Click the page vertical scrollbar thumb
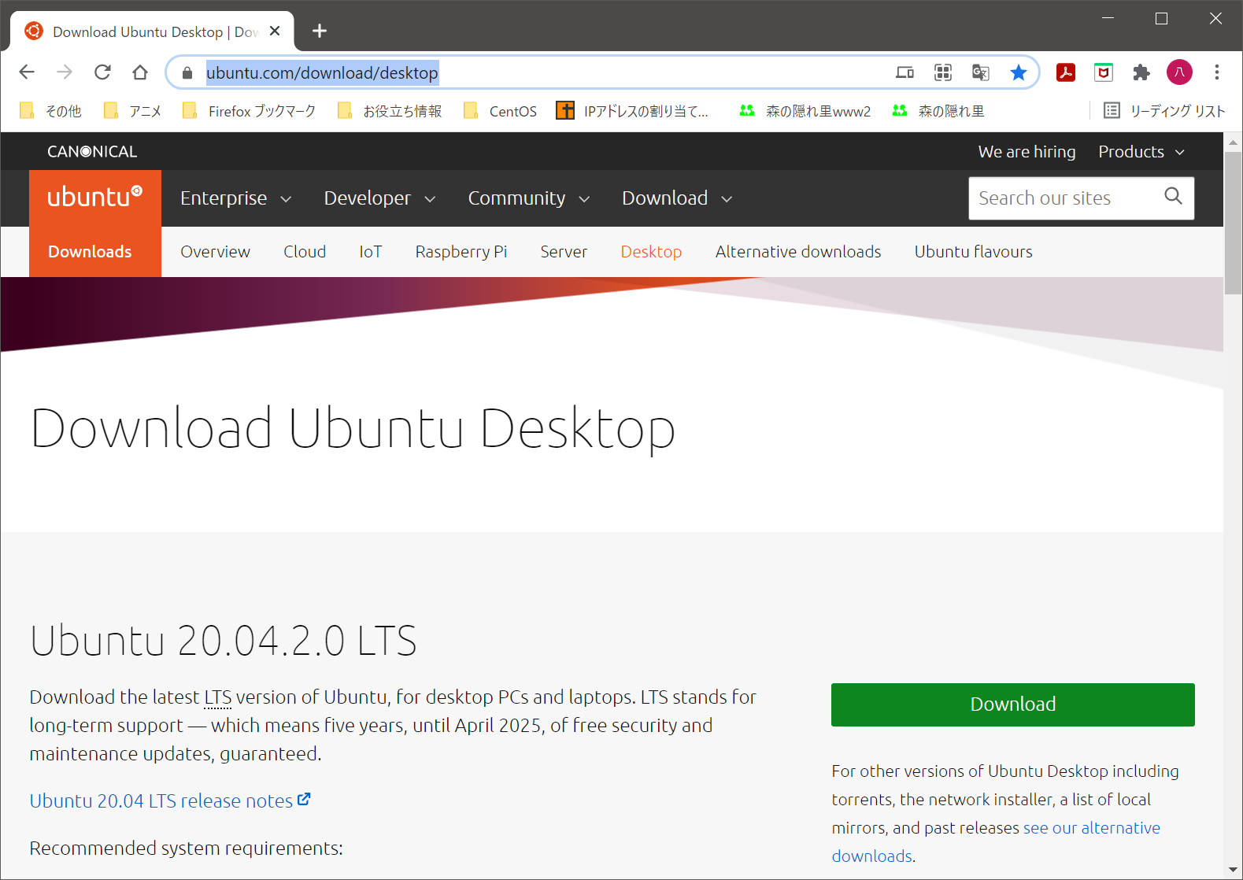 click(x=1233, y=223)
